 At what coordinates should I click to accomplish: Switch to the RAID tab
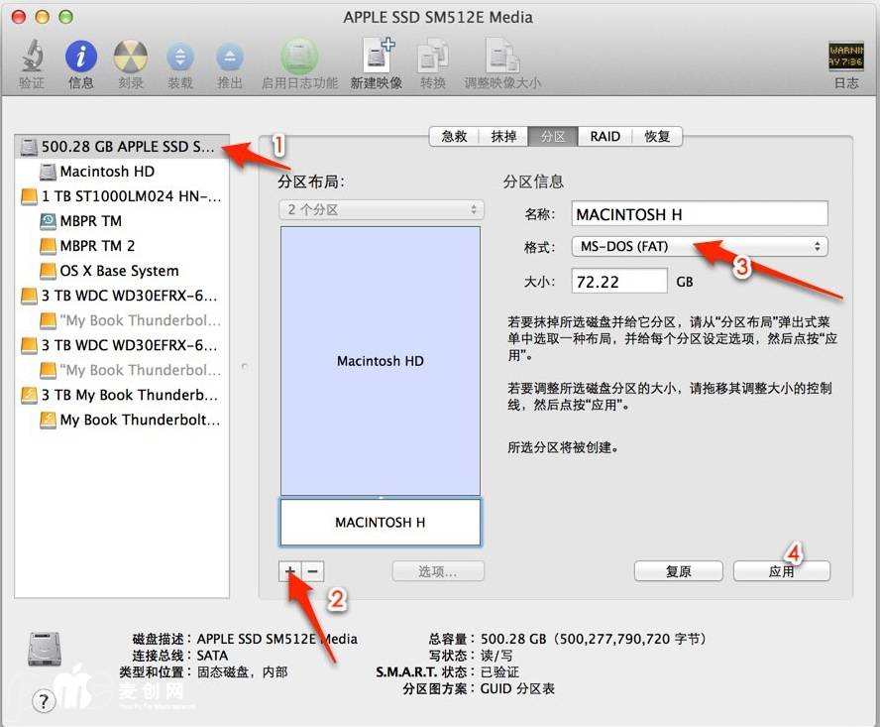605,137
